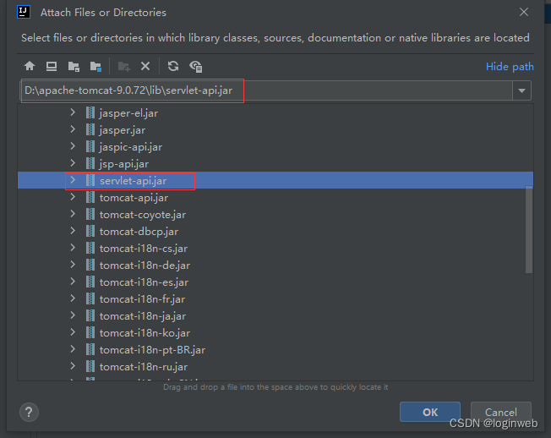Select tomcat-i18n-cs.jar file

click(144, 249)
